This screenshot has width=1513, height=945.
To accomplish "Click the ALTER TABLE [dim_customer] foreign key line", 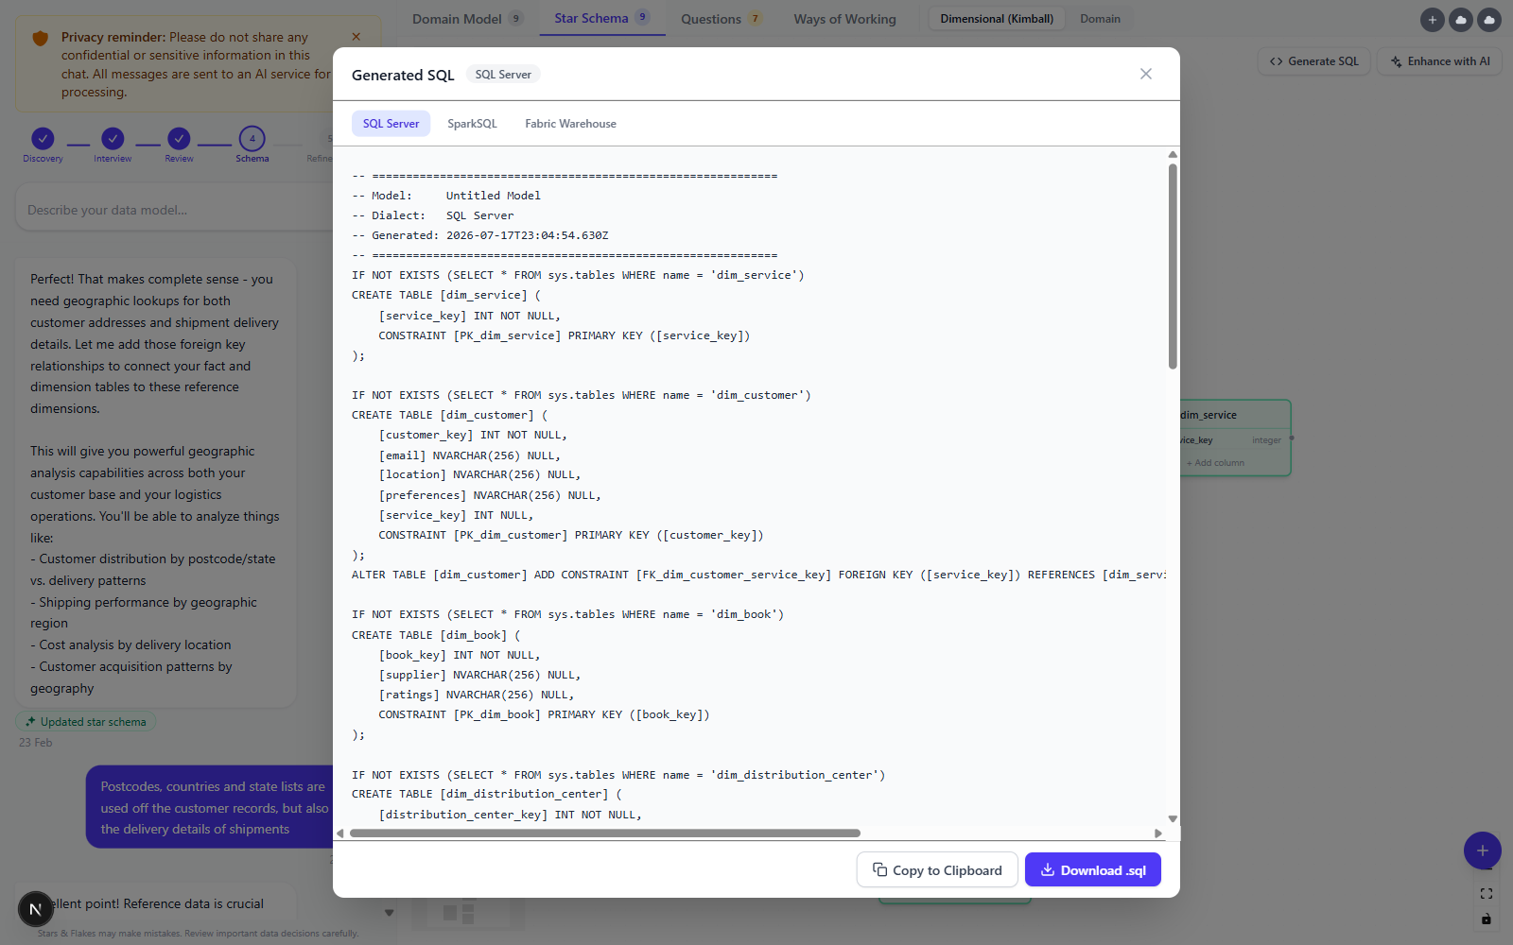I will pos(758,575).
